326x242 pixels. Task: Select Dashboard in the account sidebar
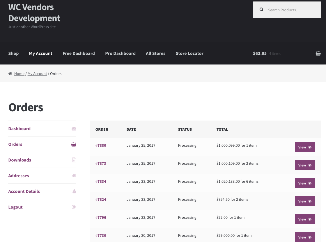(x=19, y=129)
